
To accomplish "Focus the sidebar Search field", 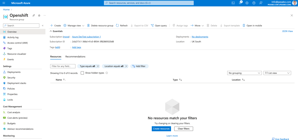I will click(21, 25).
